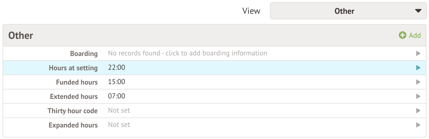Viewport: 429px width, 139px height.
Task: Click the green plus Add icon
Action: click(402, 35)
